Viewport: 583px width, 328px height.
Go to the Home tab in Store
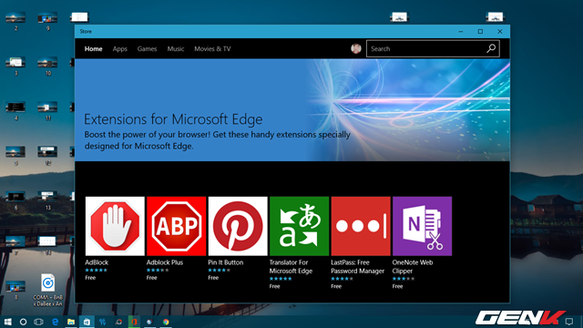[x=93, y=48]
